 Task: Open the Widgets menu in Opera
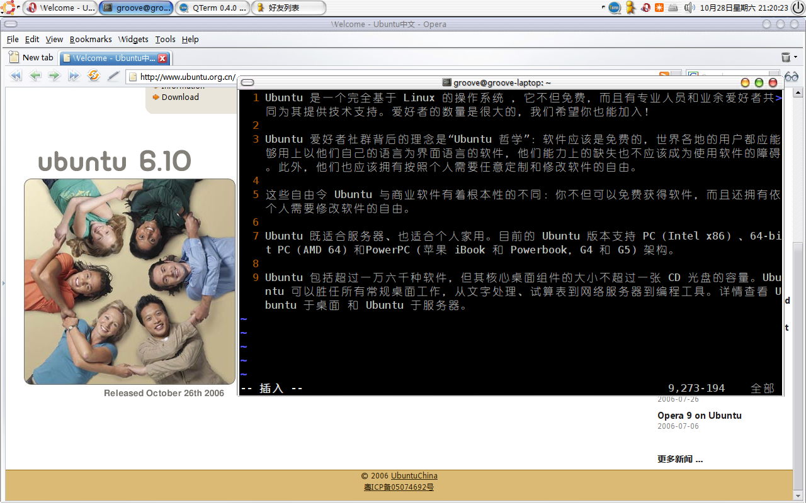[133, 39]
